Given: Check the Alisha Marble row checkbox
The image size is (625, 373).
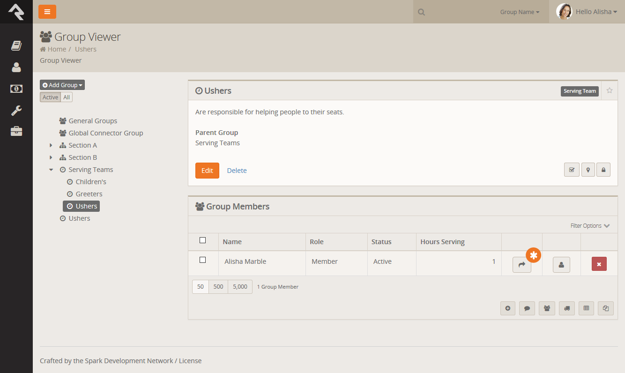Looking at the screenshot, I should 202,260.
